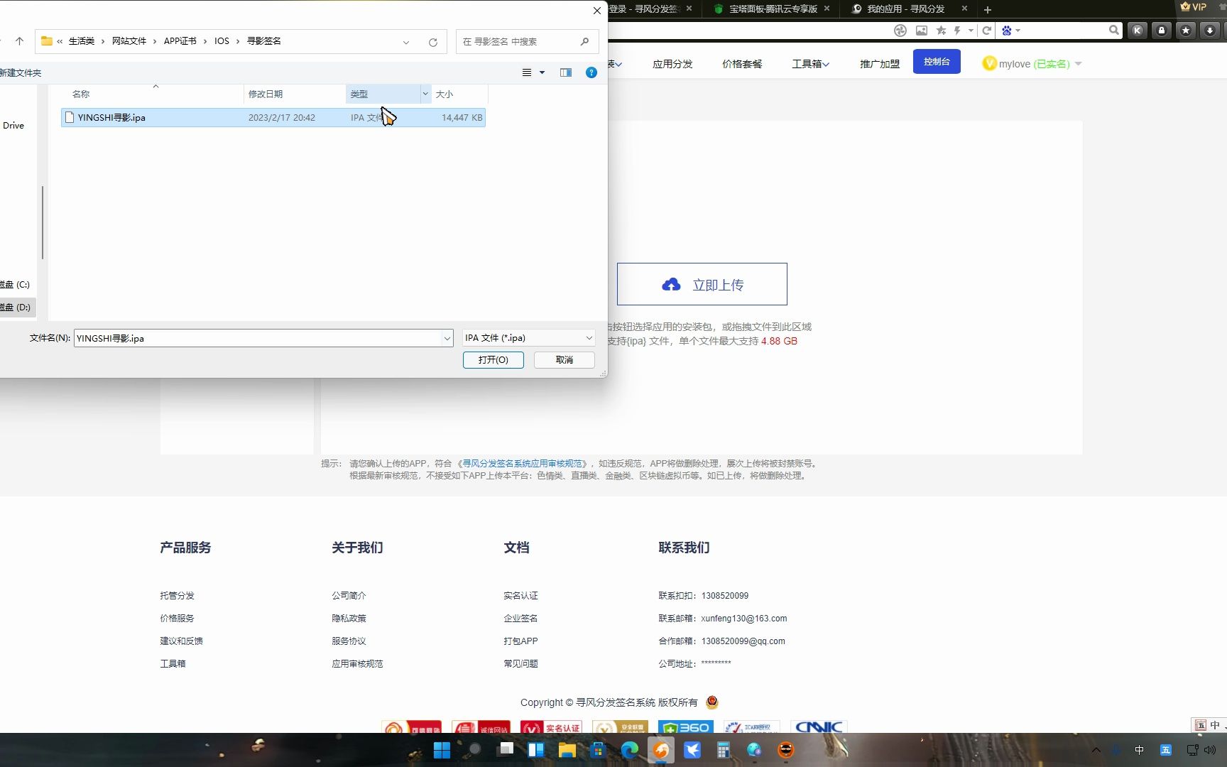Toggle the preview pane icon in dialog
Image resolution: width=1227 pixels, height=767 pixels.
(566, 72)
